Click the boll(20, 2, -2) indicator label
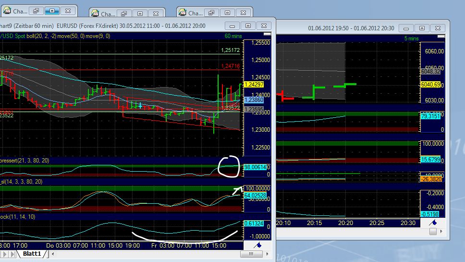Screen dimensions: 465x262 point(42,36)
